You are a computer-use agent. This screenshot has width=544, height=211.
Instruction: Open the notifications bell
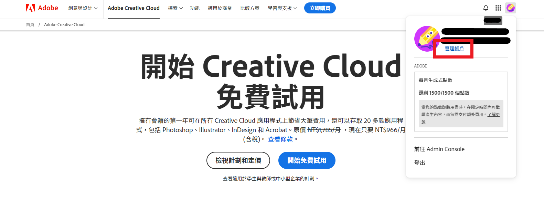[x=486, y=8]
